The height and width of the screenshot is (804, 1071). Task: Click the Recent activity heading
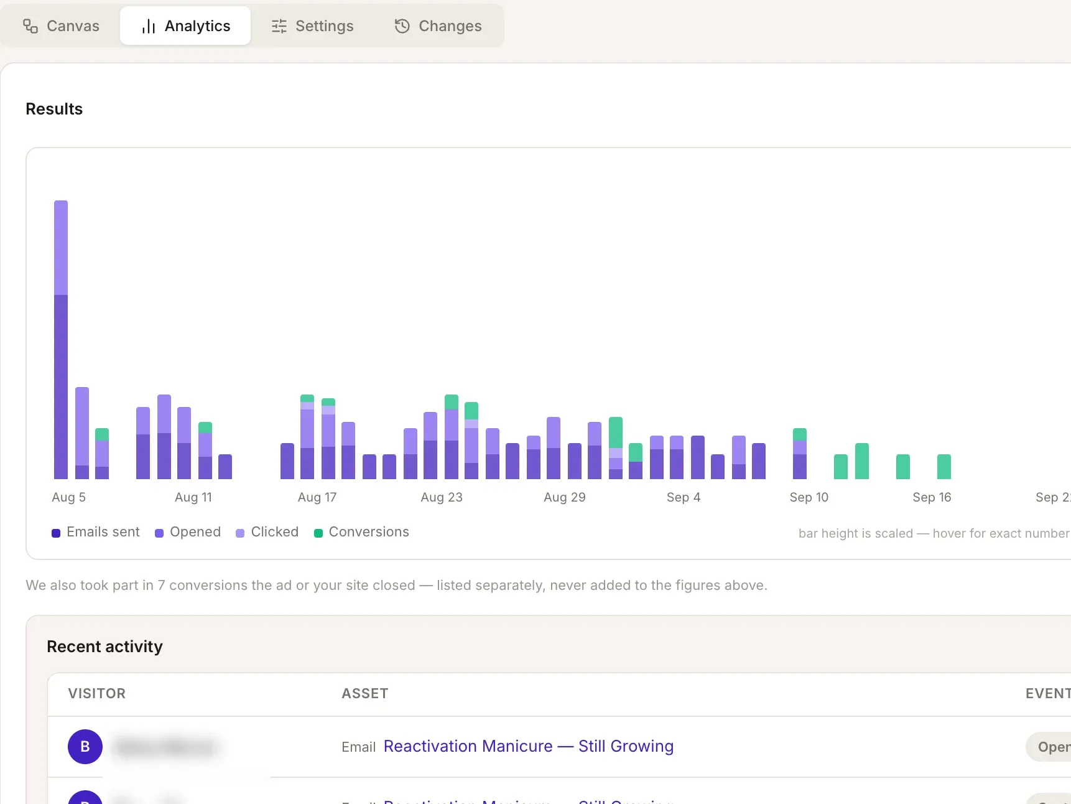[104, 647]
